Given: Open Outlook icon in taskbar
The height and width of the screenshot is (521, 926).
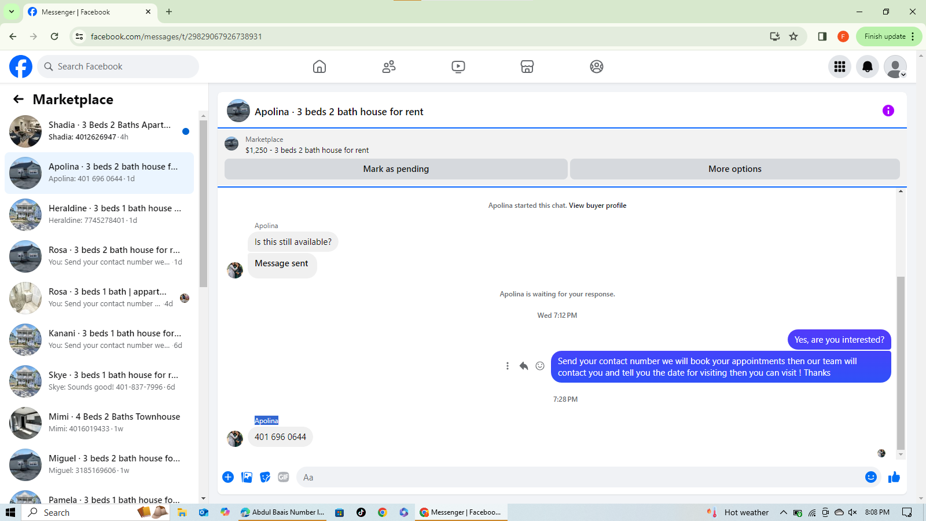Looking at the screenshot, I should coord(203,512).
